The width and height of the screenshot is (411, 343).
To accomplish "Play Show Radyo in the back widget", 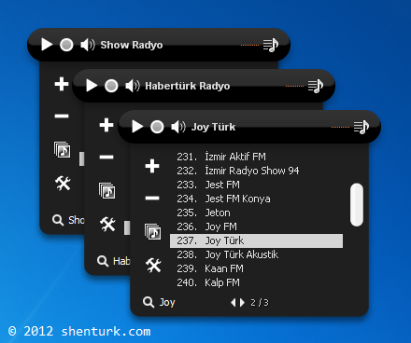I will [x=47, y=45].
